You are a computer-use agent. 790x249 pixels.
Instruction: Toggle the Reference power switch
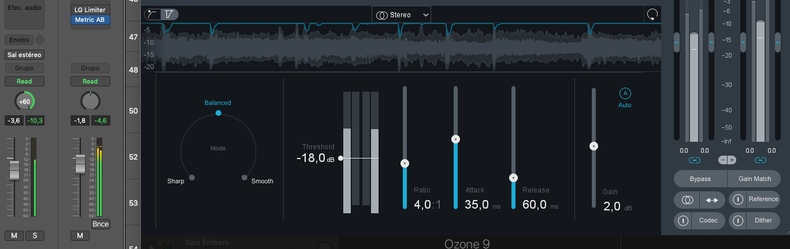point(738,200)
